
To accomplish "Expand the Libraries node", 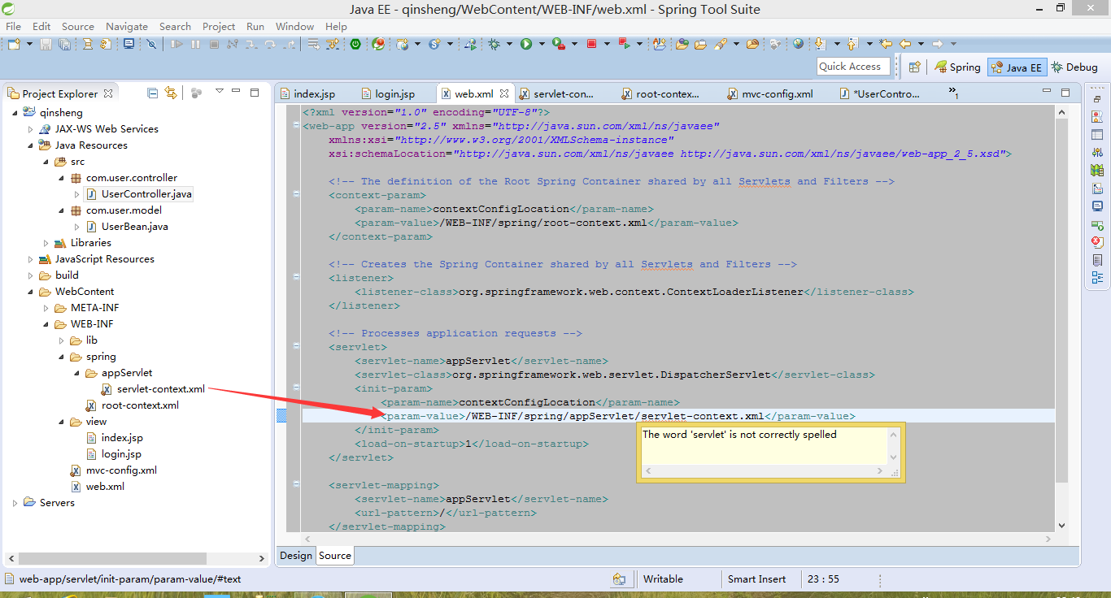I will coord(46,243).
